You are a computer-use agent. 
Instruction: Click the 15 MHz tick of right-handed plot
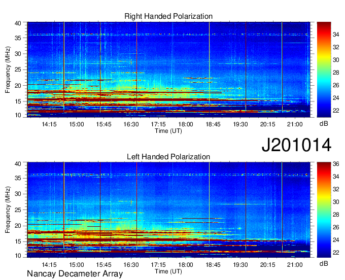pos(18,101)
